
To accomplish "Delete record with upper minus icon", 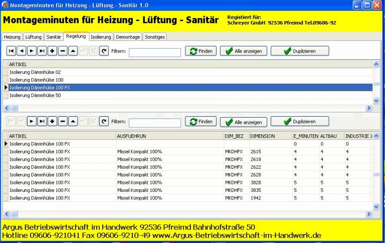I will pyautogui.click(x=63, y=51).
